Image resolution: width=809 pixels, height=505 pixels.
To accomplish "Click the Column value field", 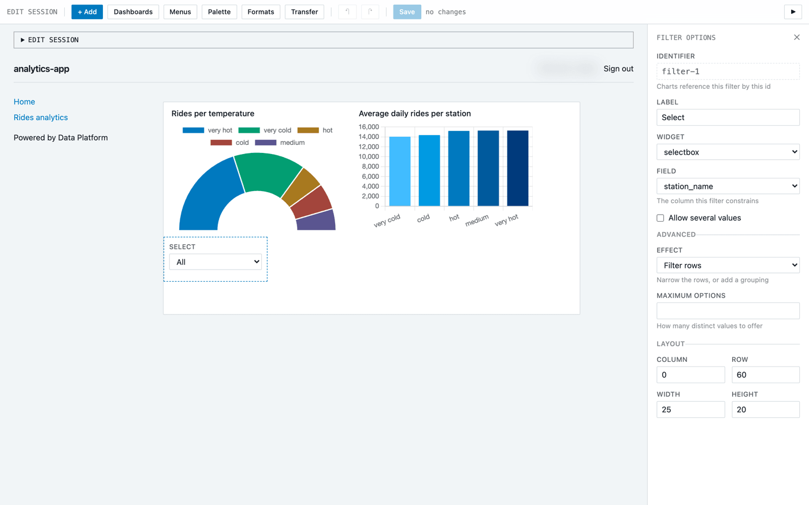I will (x=691, y=375).
